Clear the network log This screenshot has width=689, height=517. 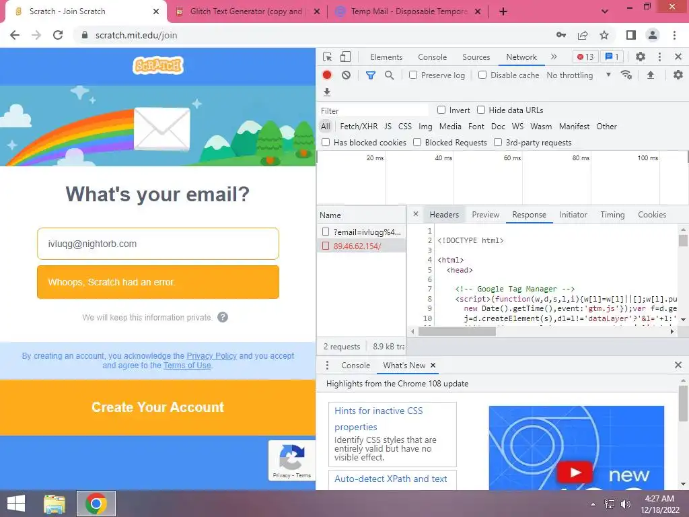pyautogui.click(x=347, y=75)
